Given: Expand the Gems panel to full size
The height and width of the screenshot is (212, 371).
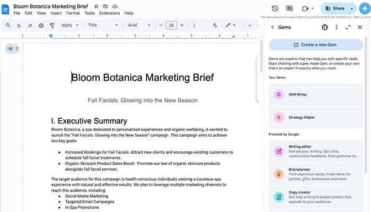Looking at the screenshot, I should click(348, 27).
